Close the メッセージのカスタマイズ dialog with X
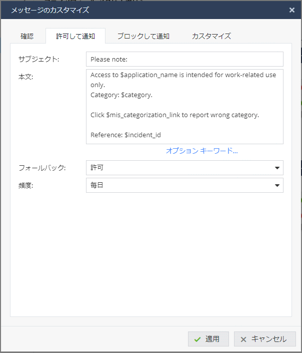 [292, 10]
